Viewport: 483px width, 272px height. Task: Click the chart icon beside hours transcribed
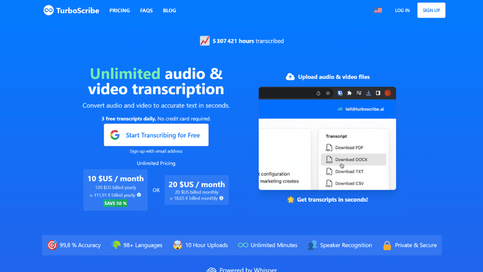205,41
